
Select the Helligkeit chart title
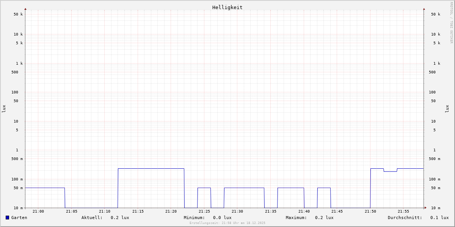227,7
